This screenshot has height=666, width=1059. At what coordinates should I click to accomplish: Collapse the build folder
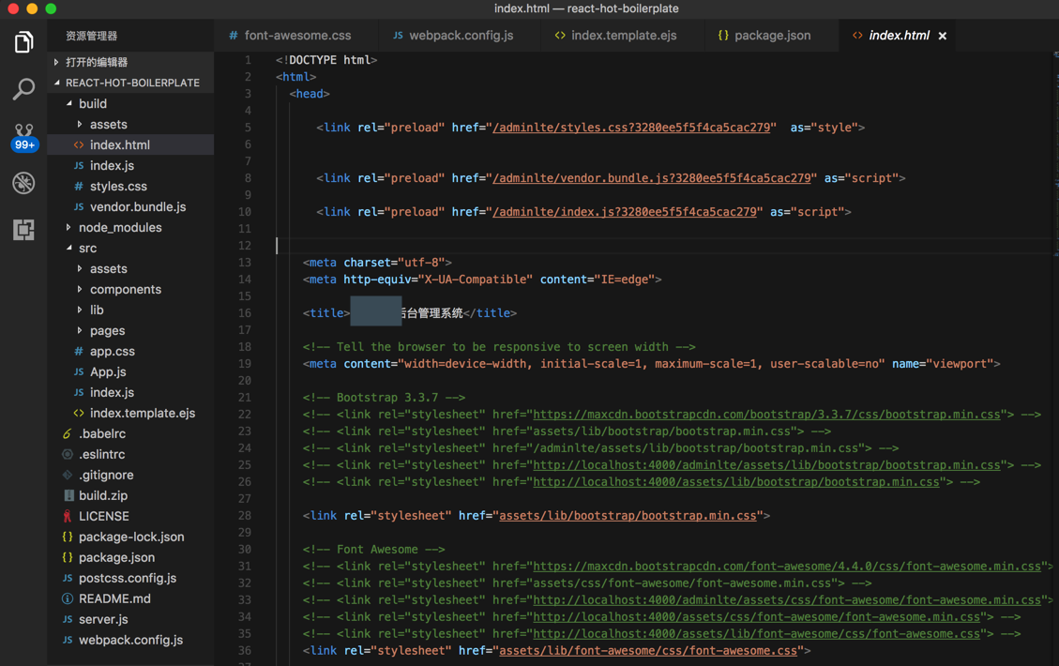[x=92, y=103]
